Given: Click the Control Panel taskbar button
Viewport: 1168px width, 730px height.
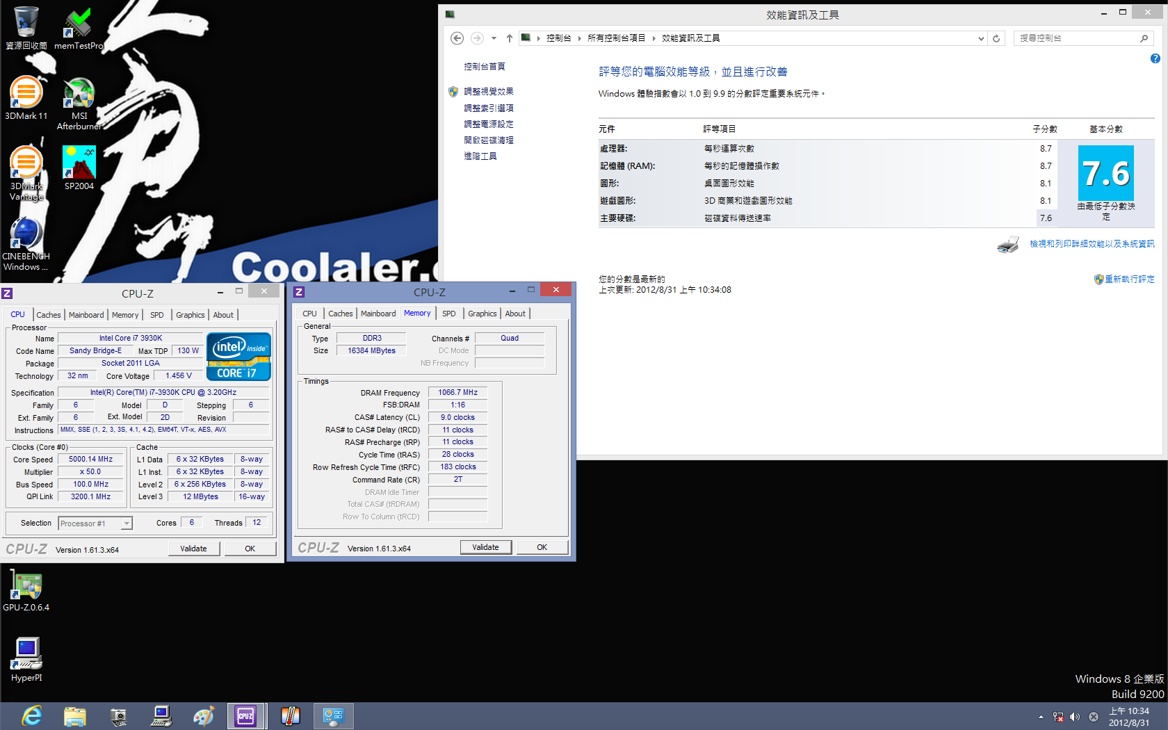Looking at the screenshot, I should (333, 716).
